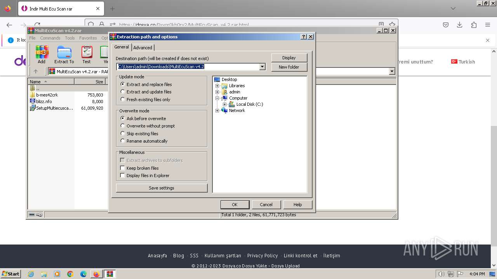497x279 pixels.
Task: Click browser back arrow
Action: click(9, 25)
